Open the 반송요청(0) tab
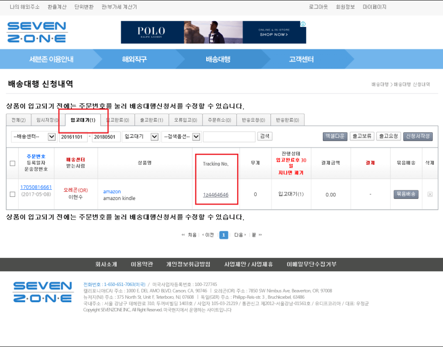443x347 pixels. [254, 120]
